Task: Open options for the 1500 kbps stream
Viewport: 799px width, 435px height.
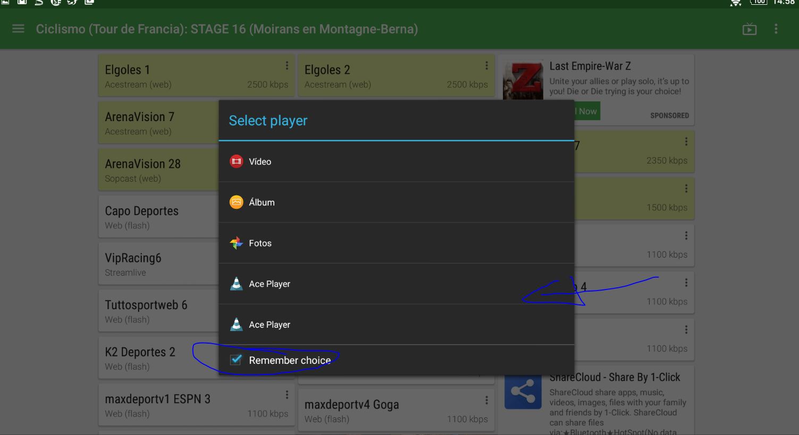Action: pyautogui.click(x=686, y=189)
